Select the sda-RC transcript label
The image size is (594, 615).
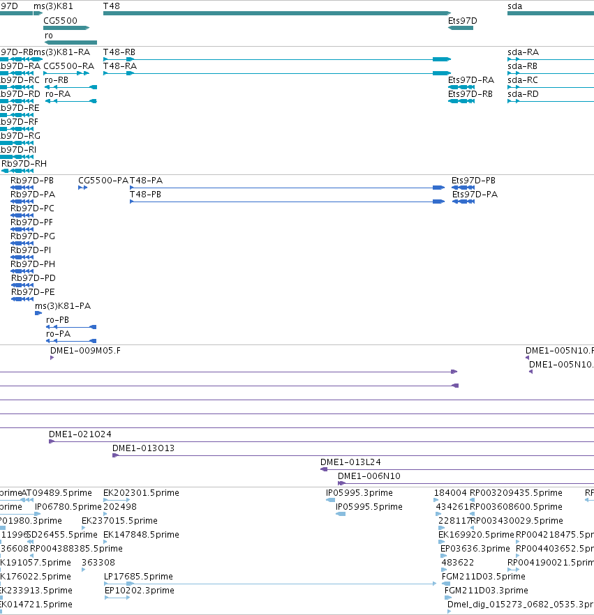click(x=523, y=80)
